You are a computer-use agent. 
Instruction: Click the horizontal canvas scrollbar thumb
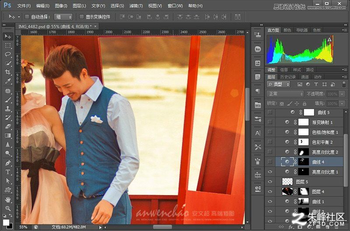[162, 227]
